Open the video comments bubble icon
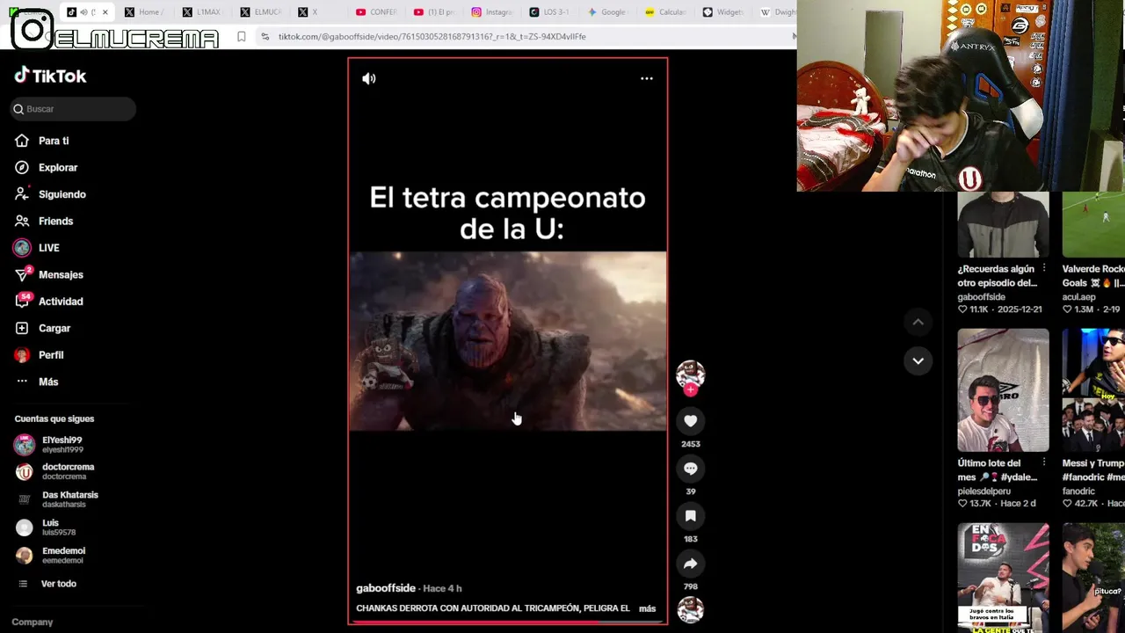1125x633 pixels. coord(690,469)
